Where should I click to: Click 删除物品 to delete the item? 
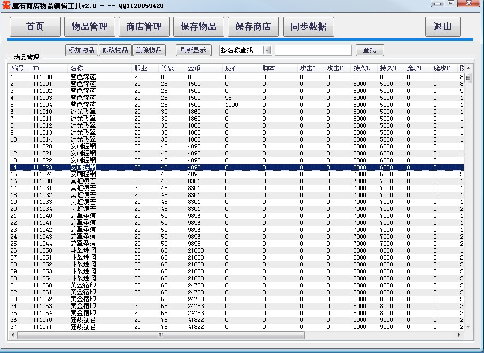pos(149,50)
